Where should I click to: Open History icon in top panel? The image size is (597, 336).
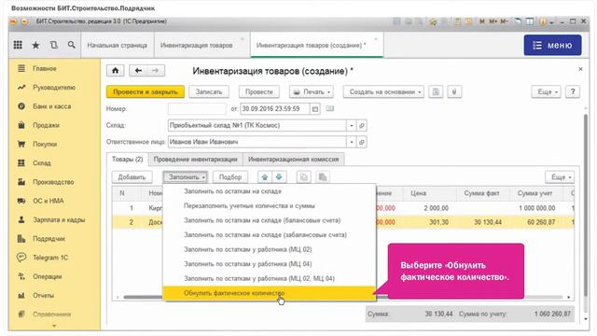coord(54,45)
